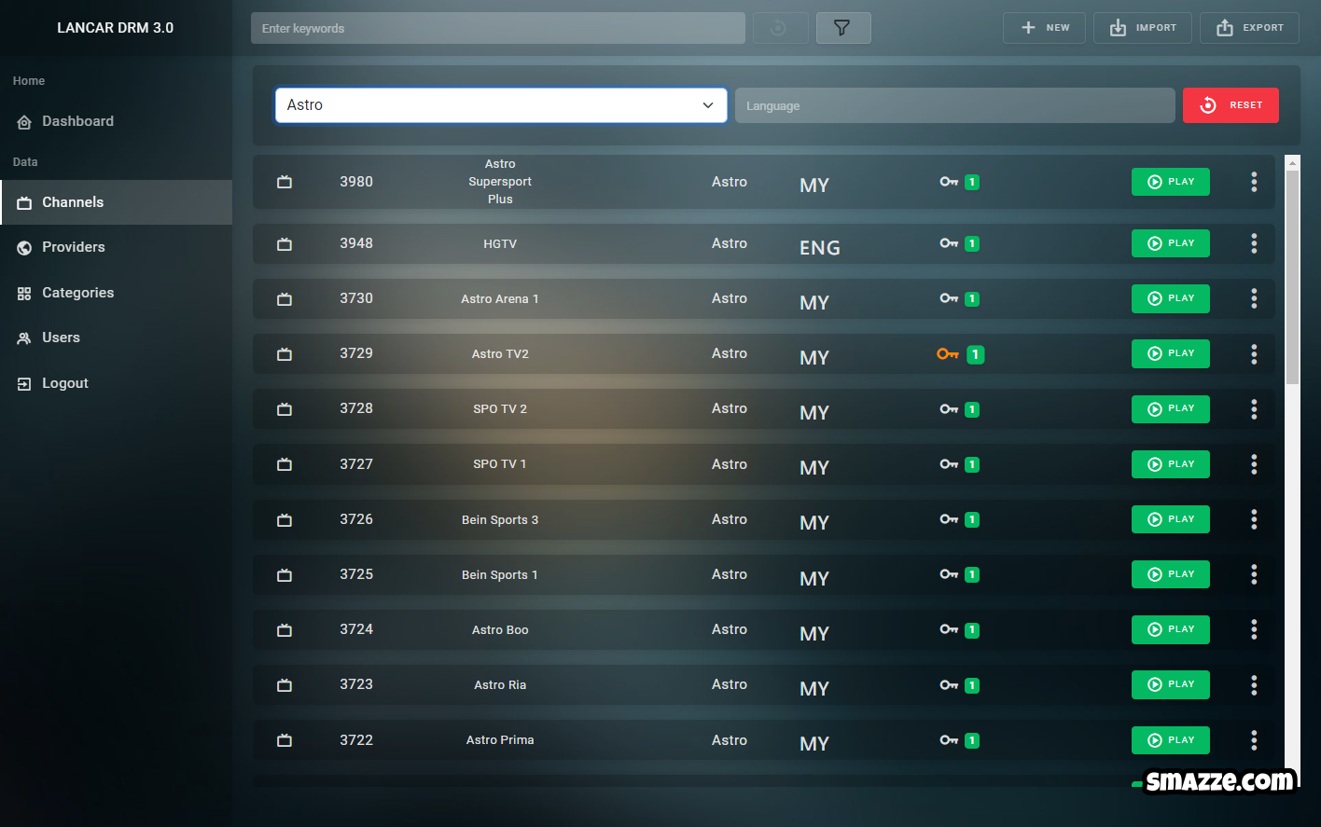The width and height of the screenshot is (1321, 827).
Task: Play the Astro Arena 1 channel
Action: (x=1171, y=298)
